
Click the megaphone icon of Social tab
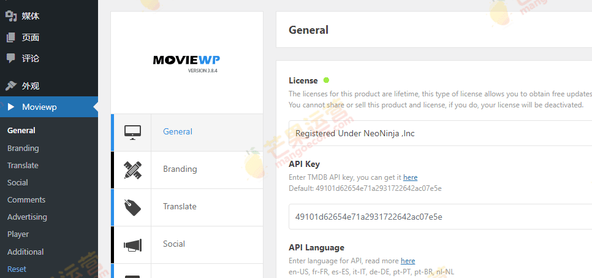click(132, 245)
